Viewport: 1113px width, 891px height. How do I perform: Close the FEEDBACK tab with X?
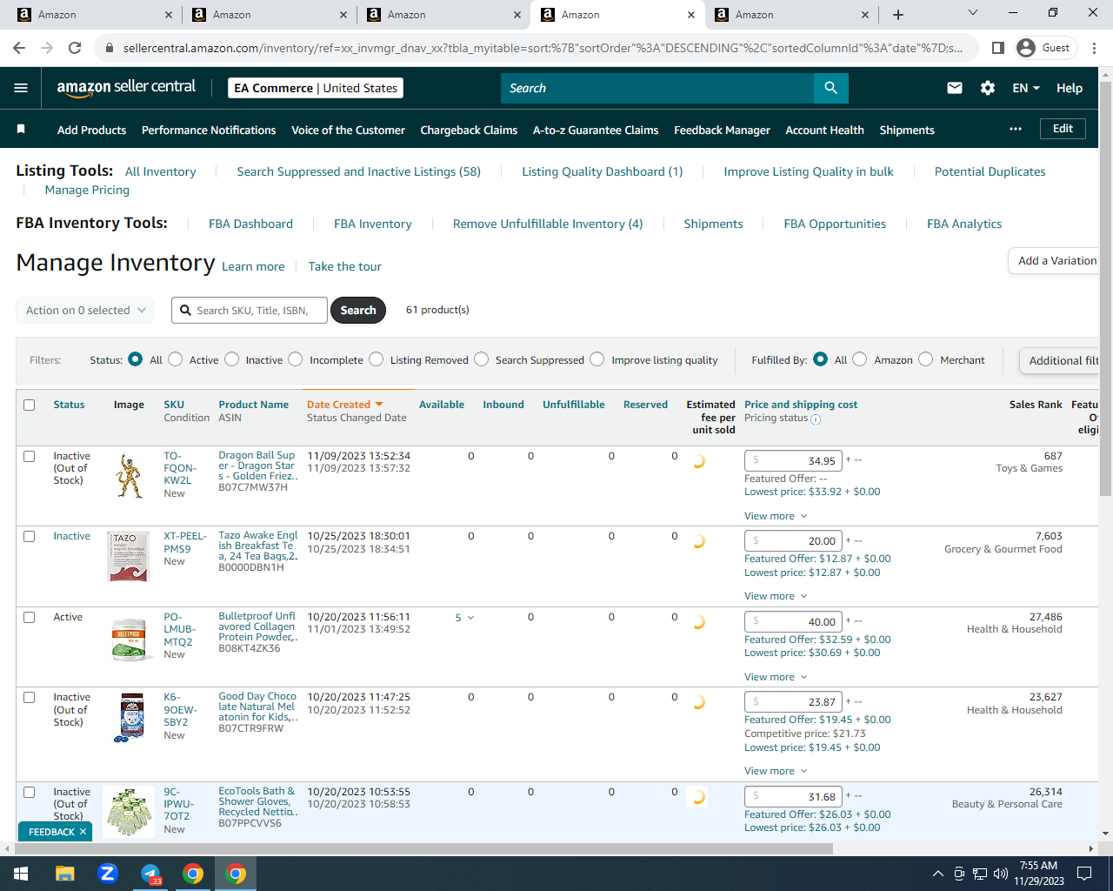pos(83,832)
